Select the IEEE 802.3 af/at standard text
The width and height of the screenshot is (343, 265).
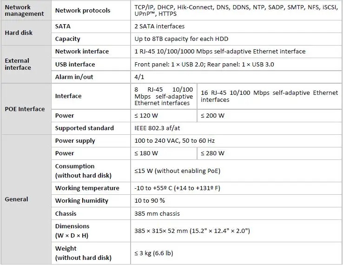(157, 128)
